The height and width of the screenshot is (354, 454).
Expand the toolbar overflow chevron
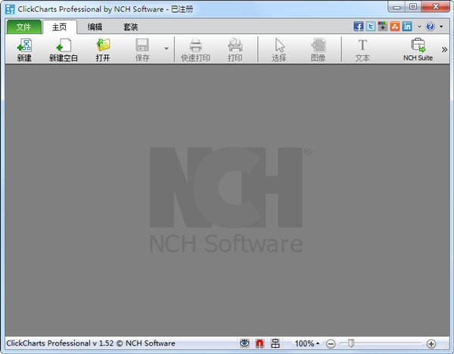click(444, 49)
